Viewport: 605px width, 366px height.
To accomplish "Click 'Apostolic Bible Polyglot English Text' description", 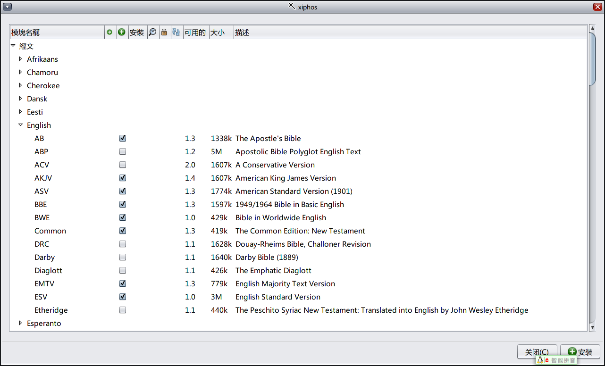I will (298, 151).
